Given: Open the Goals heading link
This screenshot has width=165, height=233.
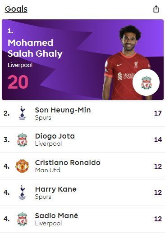Looking at the screenshot, I should pos(16,9).
